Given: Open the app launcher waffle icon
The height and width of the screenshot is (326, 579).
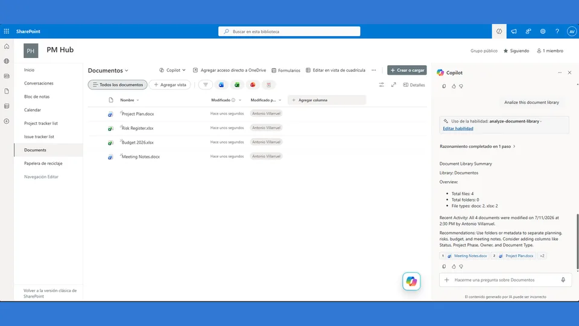Looking at the screenshot, I should 7,31.
